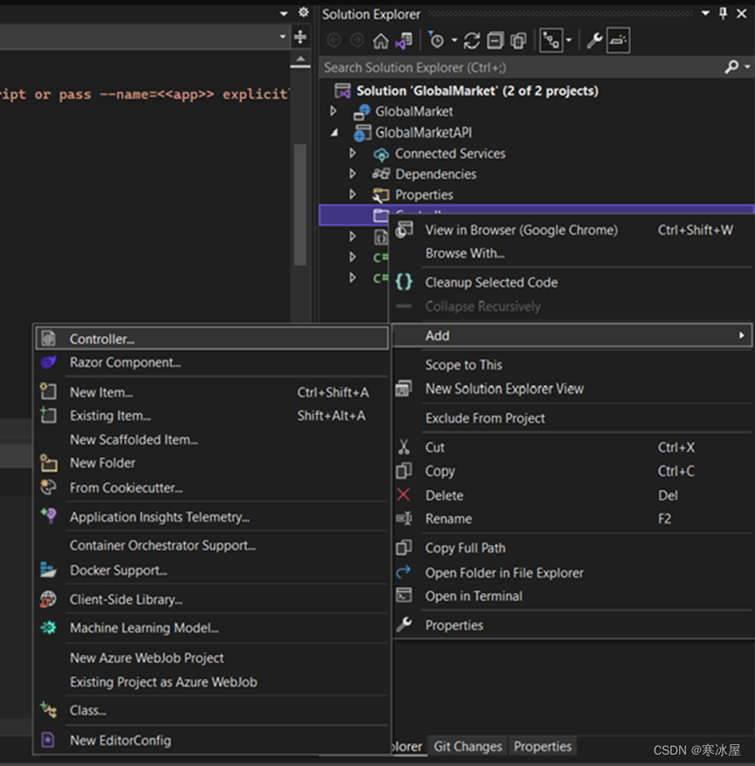Choose New EditorConfig entry
The width and height of the screenshot is (755, 766).
pos(212,741)
